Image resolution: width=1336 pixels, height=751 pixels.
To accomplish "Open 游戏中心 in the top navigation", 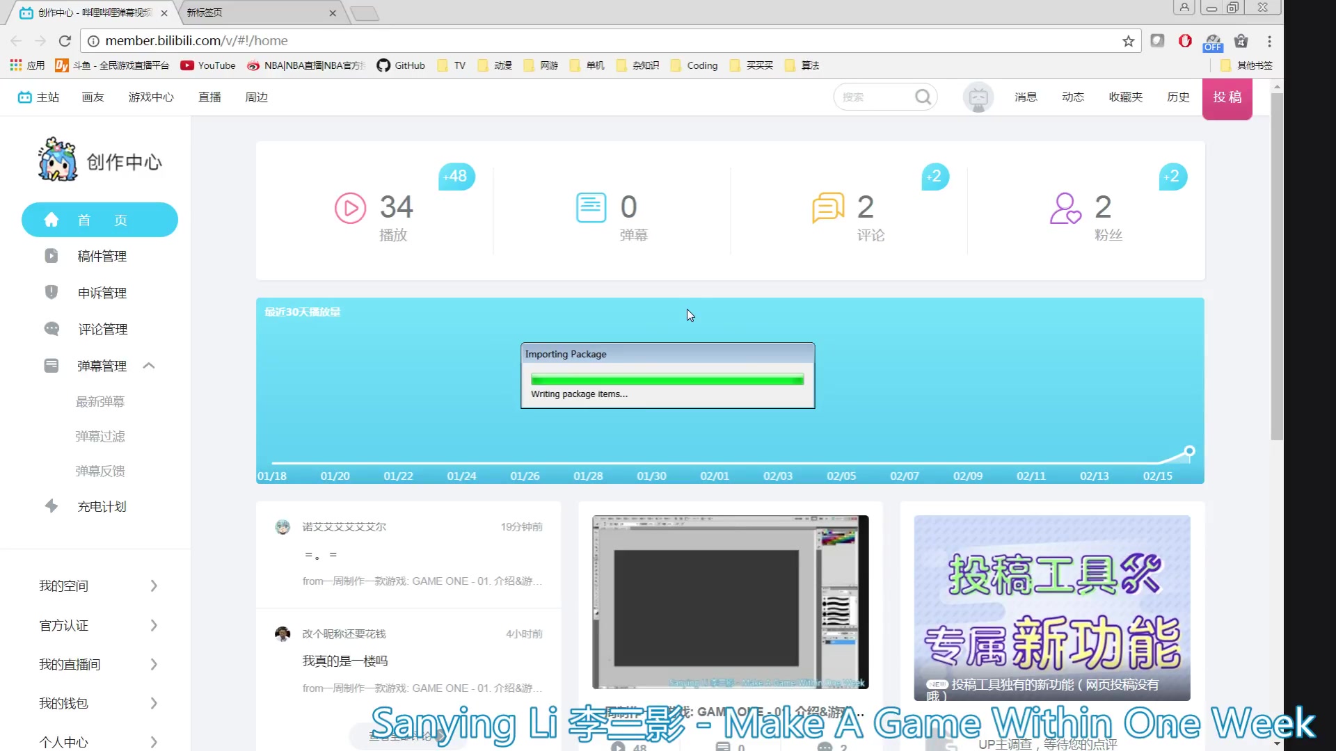I will pos(151,97).
